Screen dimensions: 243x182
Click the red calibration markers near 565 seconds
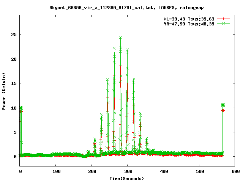tap(223, 110)
